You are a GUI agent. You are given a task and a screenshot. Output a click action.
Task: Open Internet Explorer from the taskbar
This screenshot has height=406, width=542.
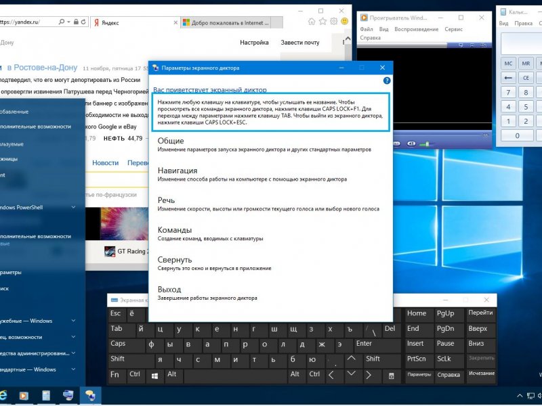coord(3,396)
